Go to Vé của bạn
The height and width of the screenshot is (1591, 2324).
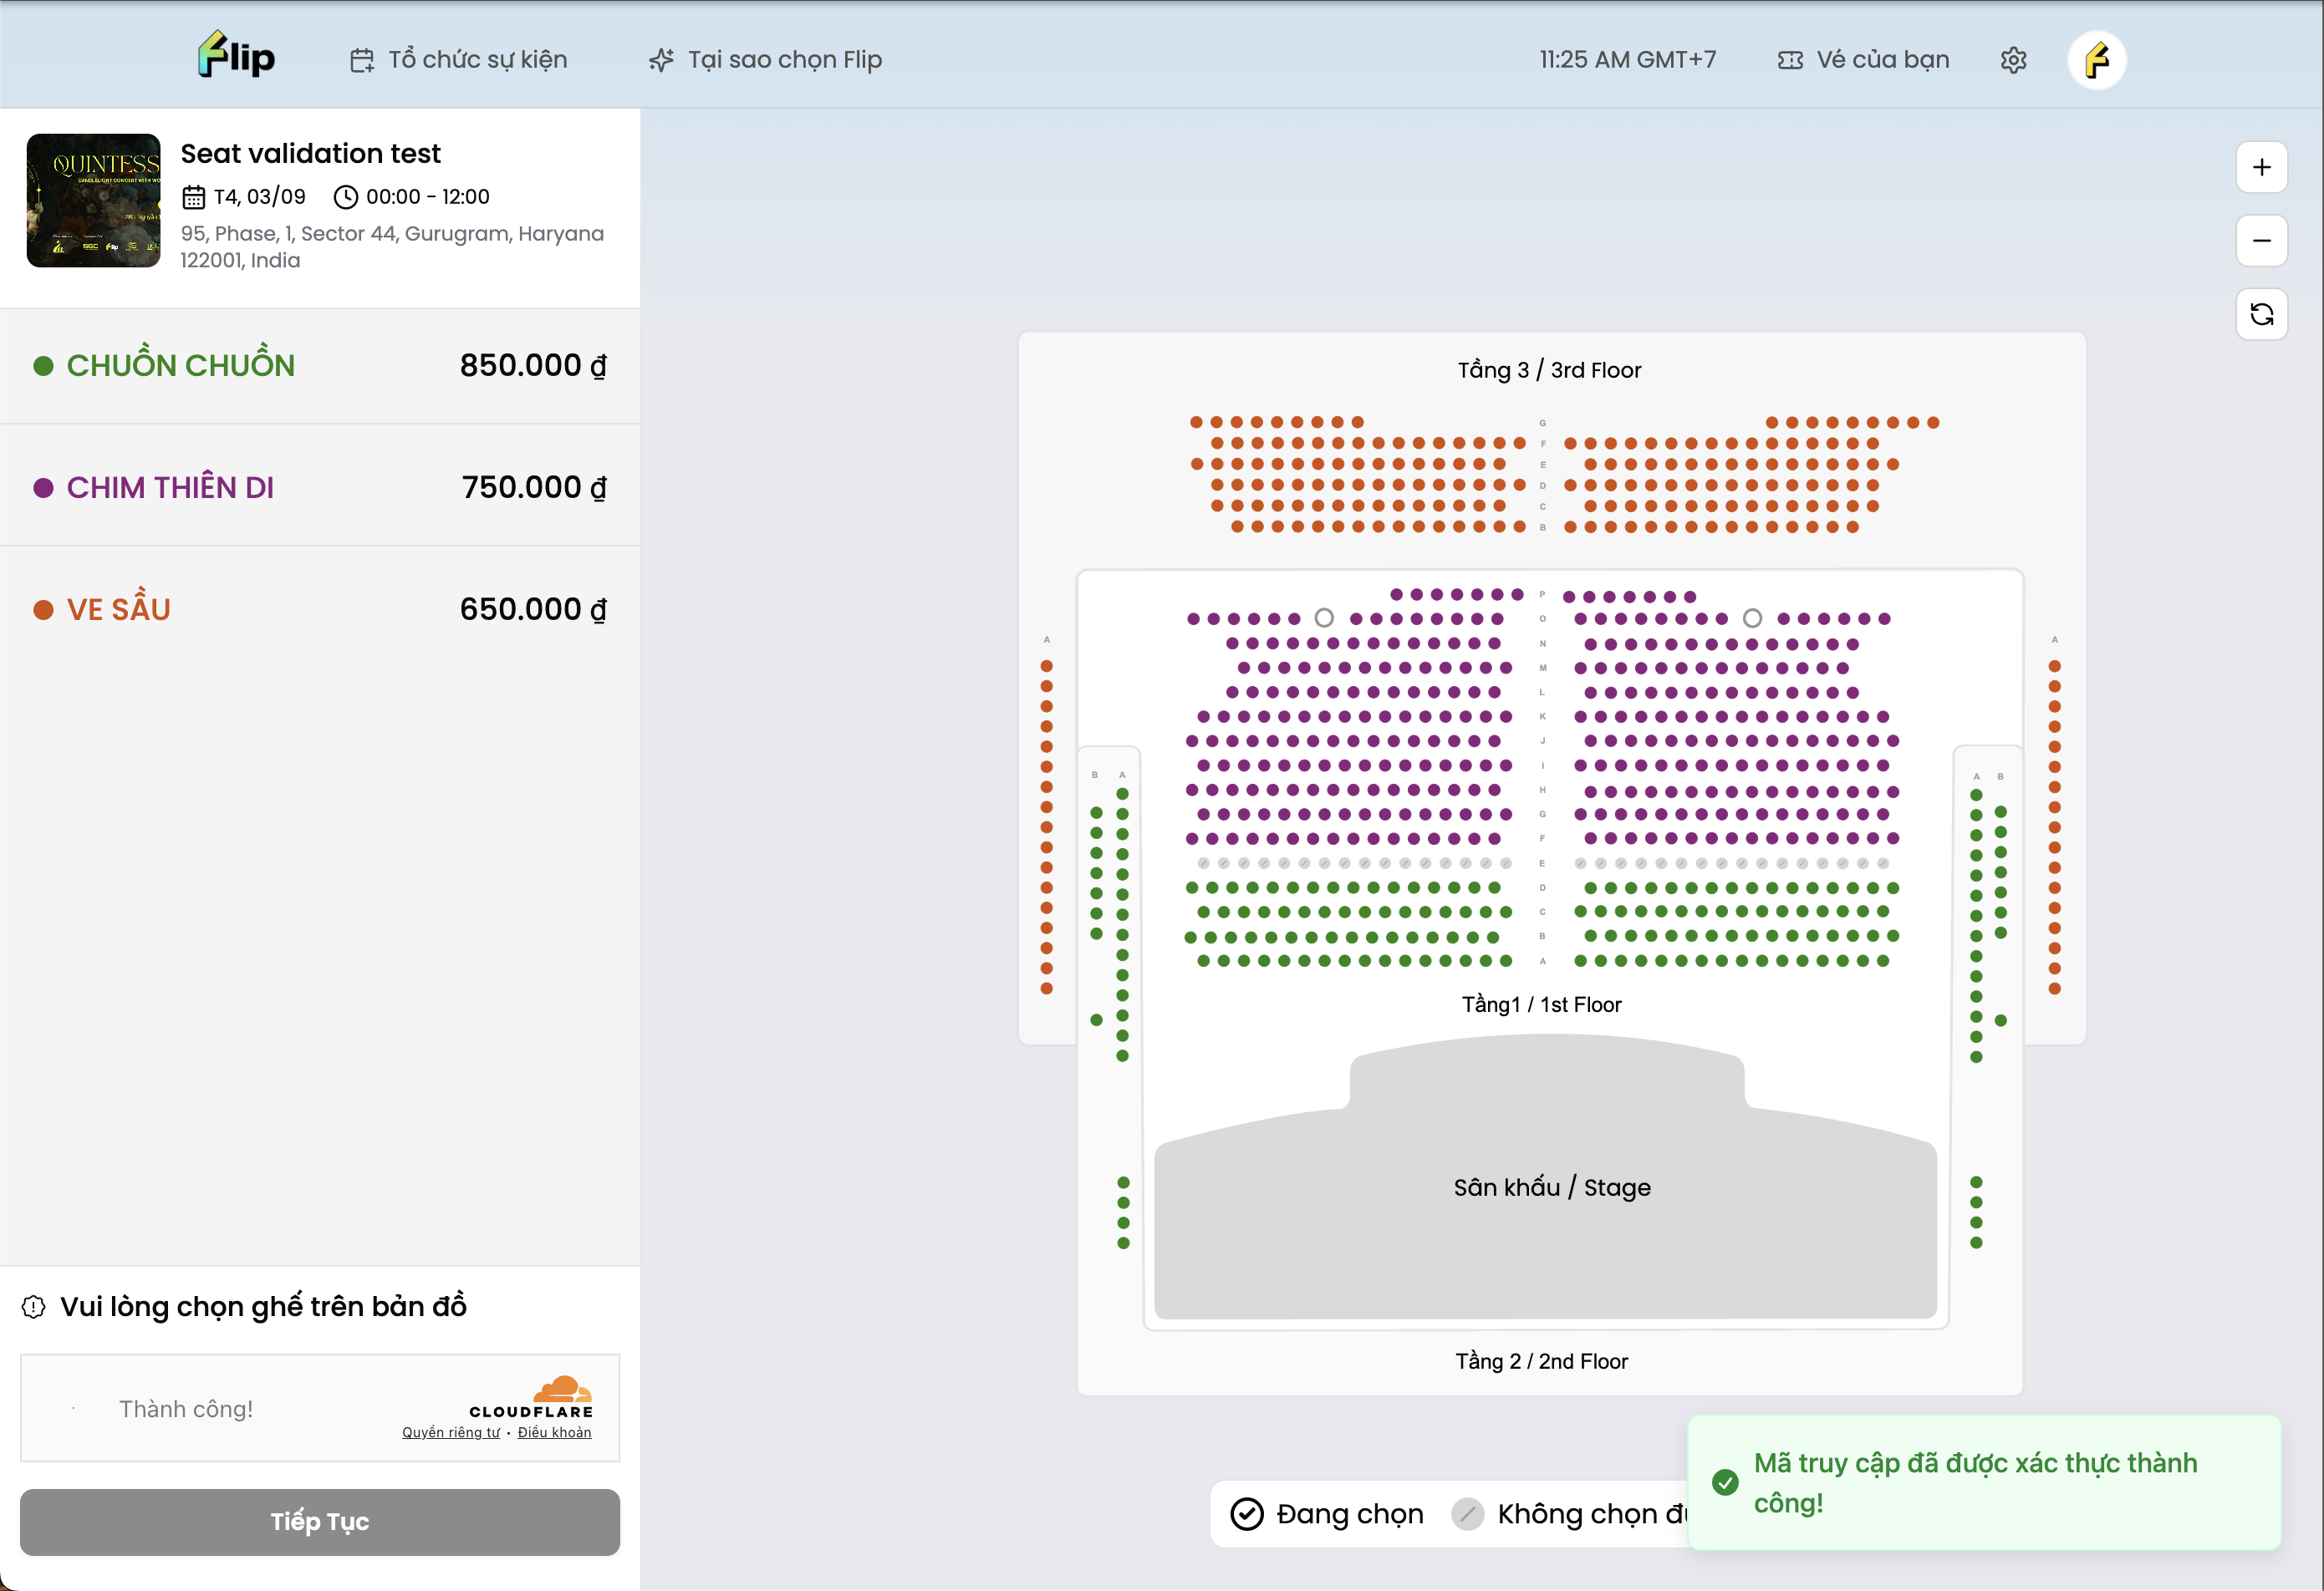point(1882,60)
